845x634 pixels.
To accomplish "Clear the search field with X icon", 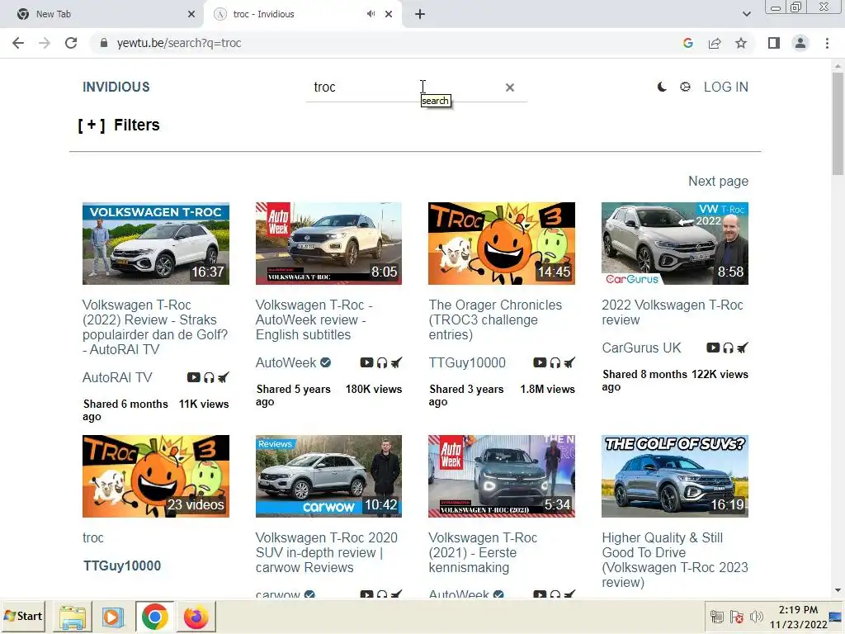I will point(510,88).
